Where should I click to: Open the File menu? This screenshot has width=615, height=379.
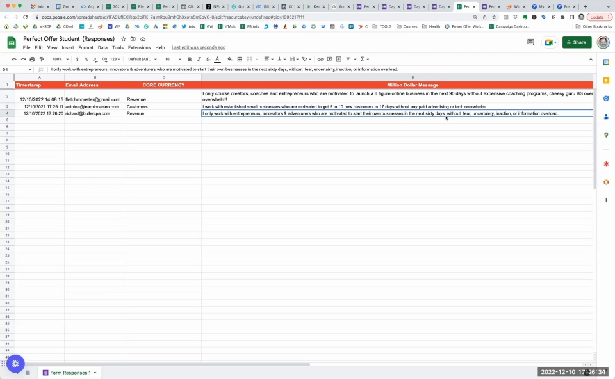click(26, 48)
